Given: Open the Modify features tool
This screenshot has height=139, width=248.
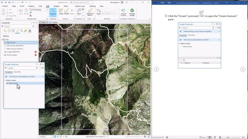Looking at the screenshot, I should pos(66,12).
